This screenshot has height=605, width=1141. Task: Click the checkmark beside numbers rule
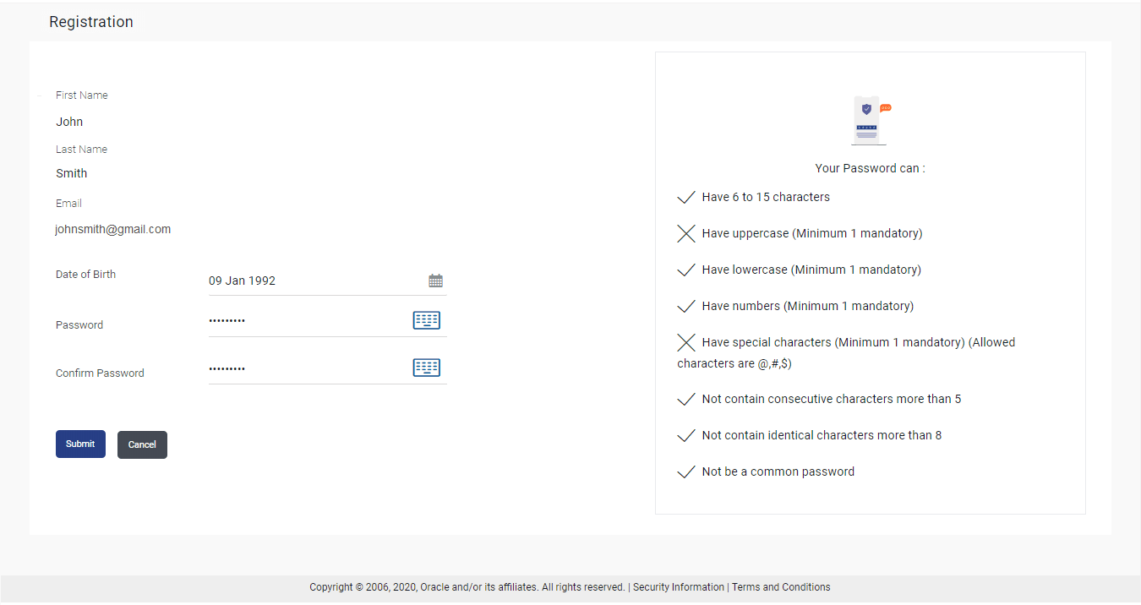pos(686,307)
